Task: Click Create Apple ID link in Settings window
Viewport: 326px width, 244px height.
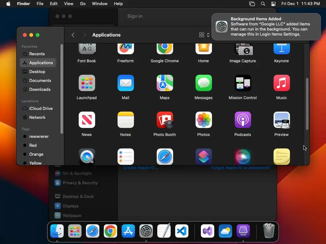Action: pyautogui.click(x=141, y=168)
